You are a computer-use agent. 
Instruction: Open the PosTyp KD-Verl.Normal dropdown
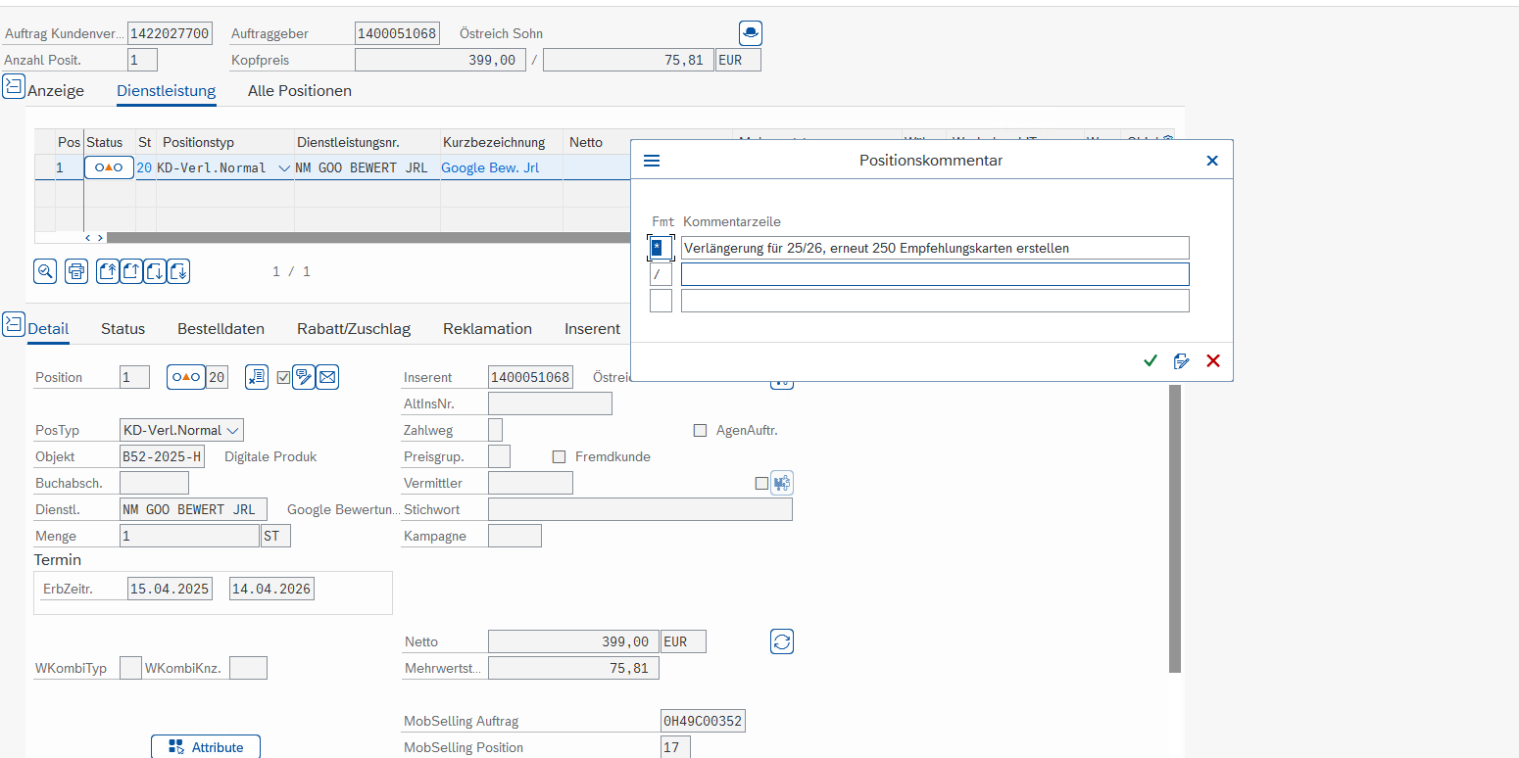tap(232, 430)
